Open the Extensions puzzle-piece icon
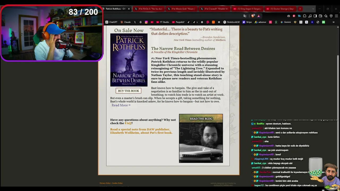The height and width of the screenshot is (191, 340). (x=305, y=16)
